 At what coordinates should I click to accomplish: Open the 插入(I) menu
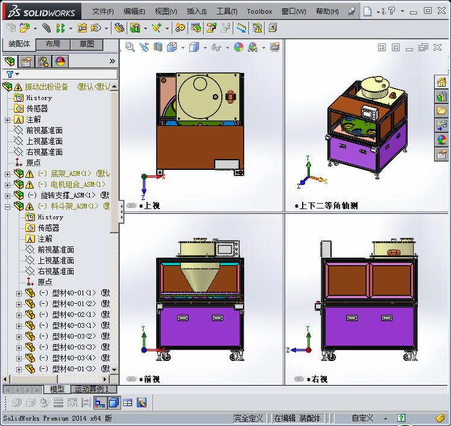point(197,11)
